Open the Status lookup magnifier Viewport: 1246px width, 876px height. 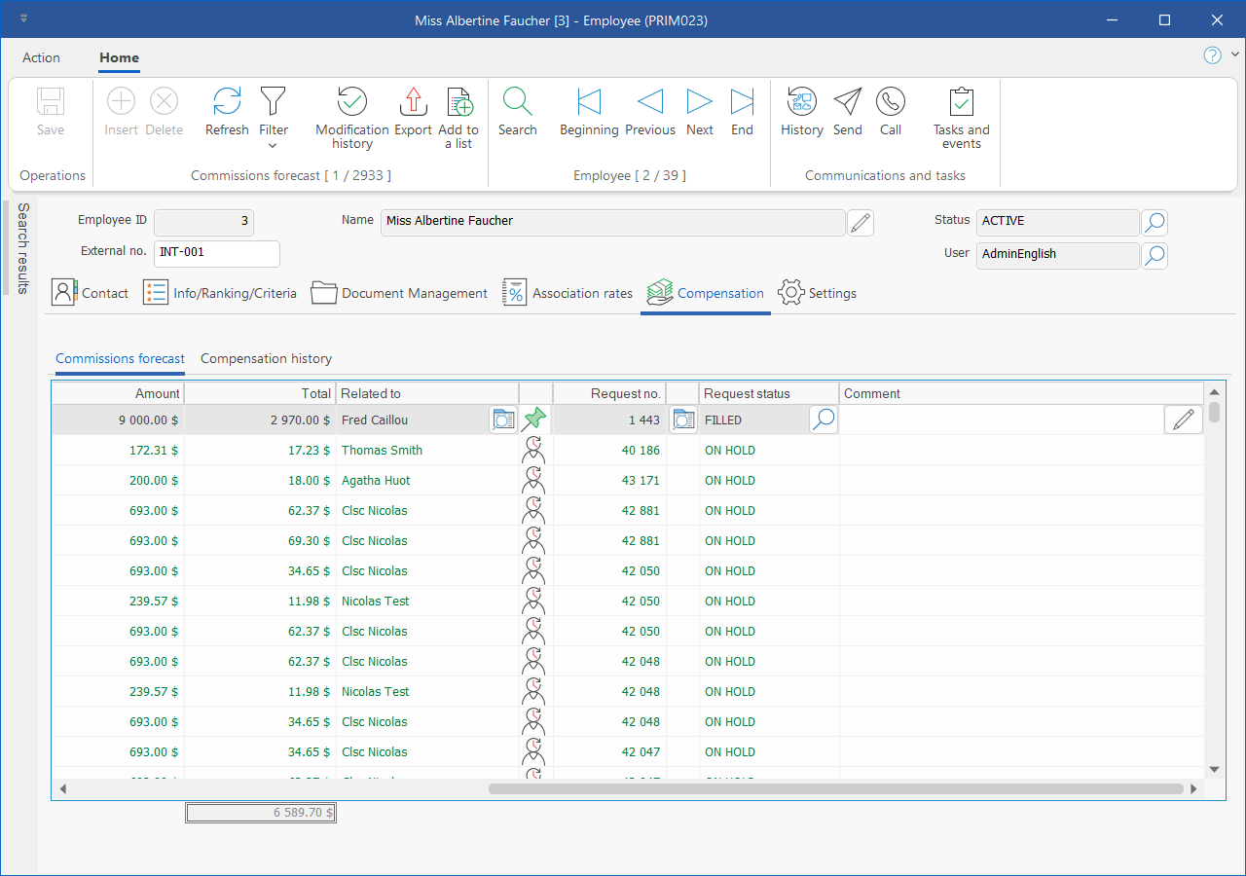click(x=1154, y=223)
